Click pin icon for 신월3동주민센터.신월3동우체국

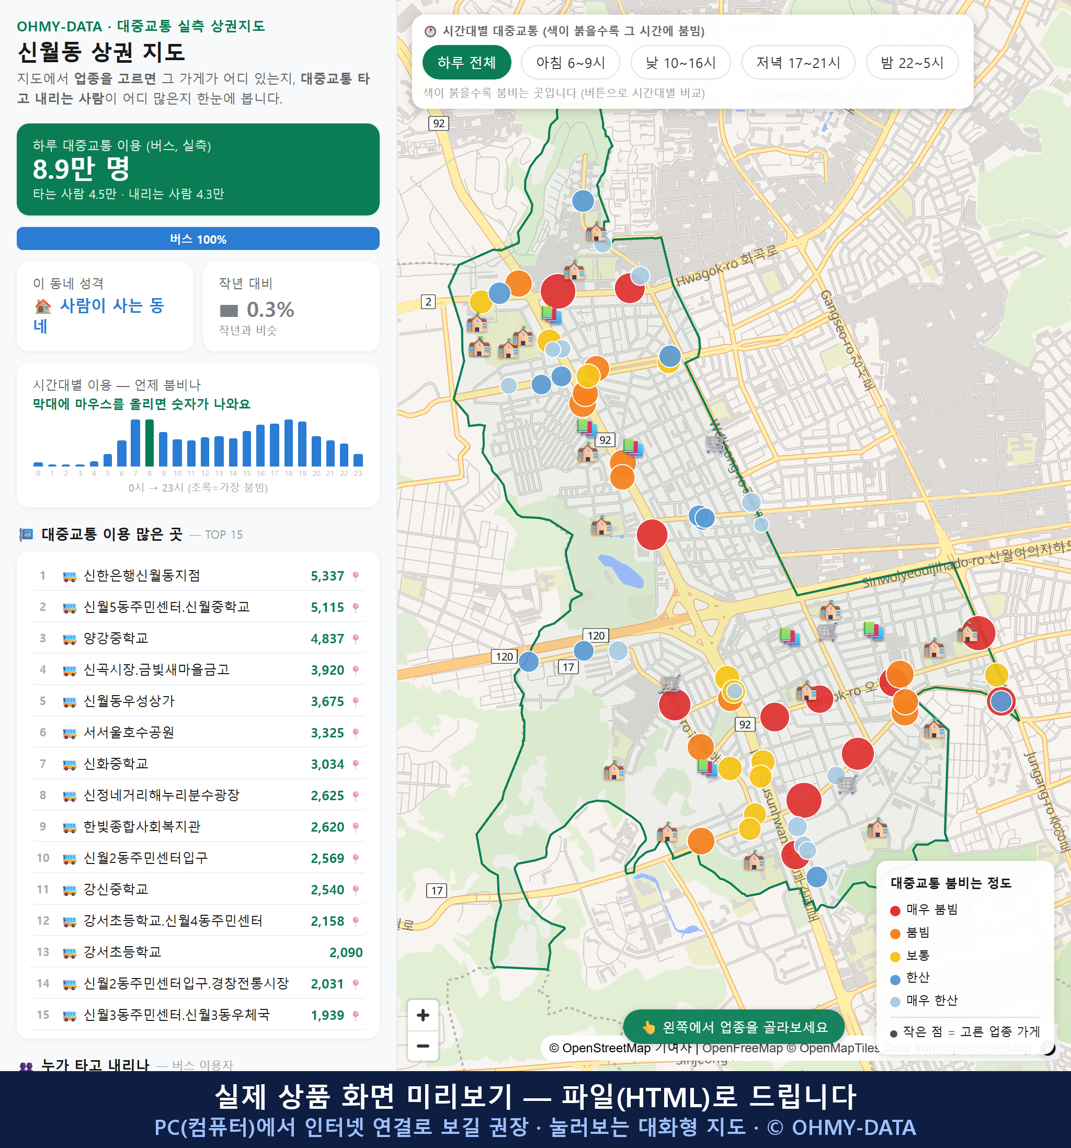[356, 1015]
